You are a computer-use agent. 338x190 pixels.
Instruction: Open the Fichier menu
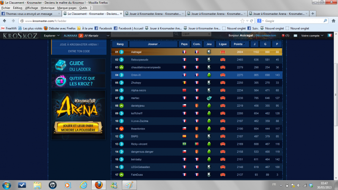(6, 8)
